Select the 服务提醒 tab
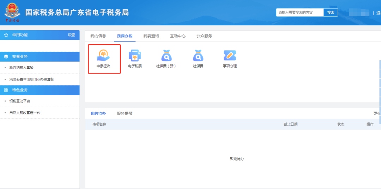The height and width of the screenshot is (189, 381). coord(125,113)
